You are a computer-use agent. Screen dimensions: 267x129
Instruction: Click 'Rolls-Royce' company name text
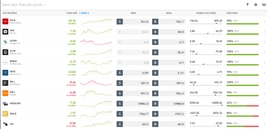click(15, 84)
